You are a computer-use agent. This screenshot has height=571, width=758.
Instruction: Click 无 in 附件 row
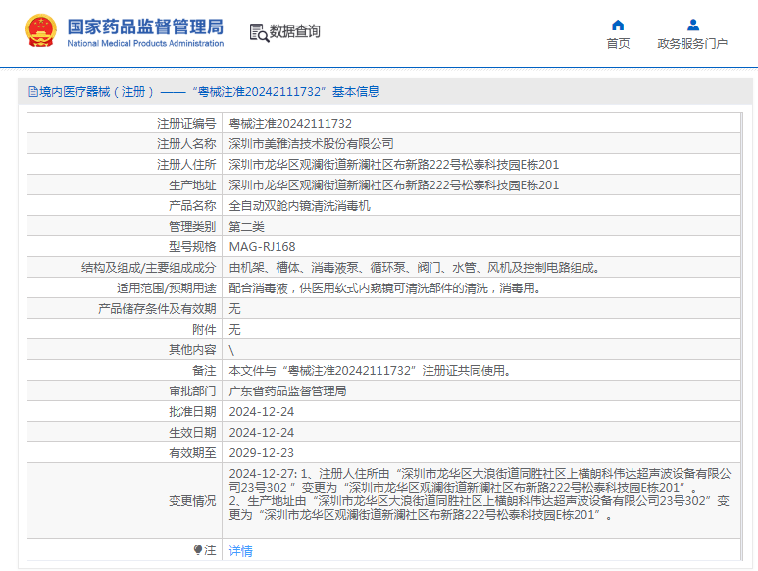(234, 330)
